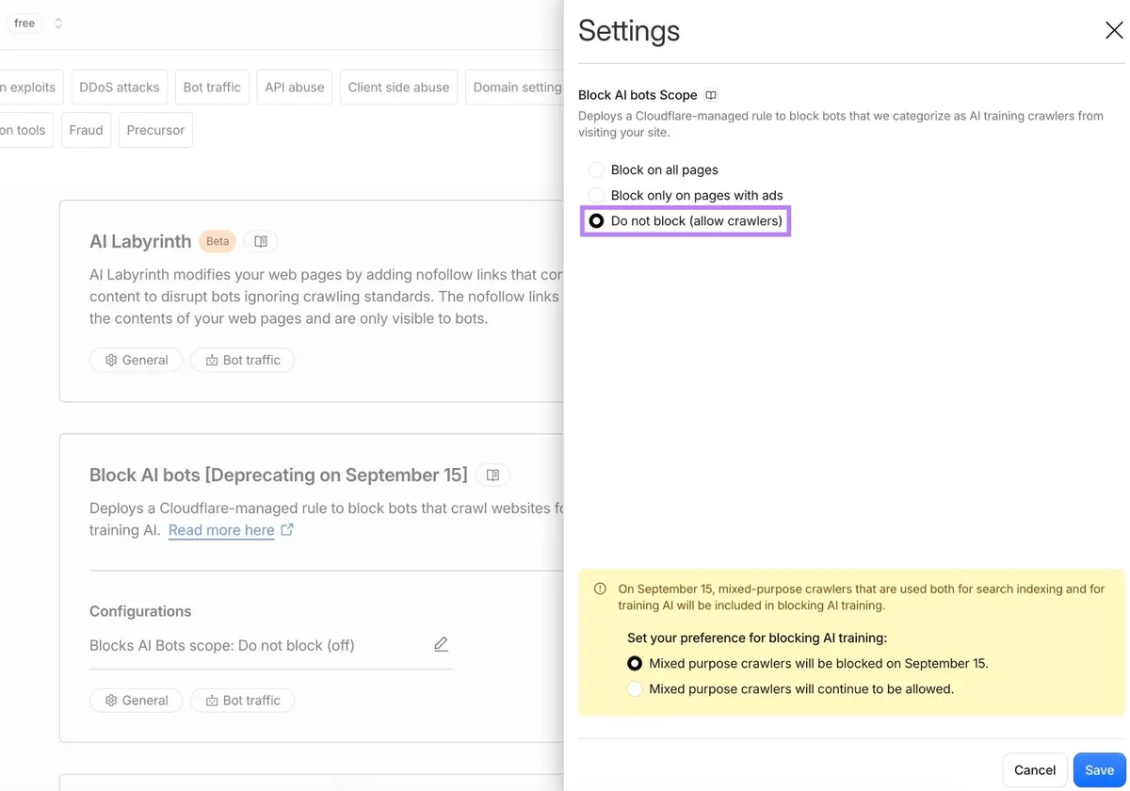Screen dimensions: 1130x791
Task: Click Bot traffic tag in the AI Labyrinth card
Action: (243, 360)
